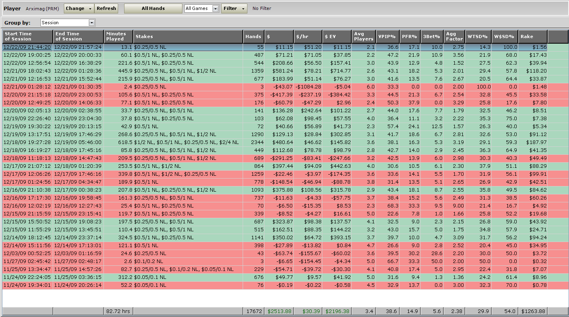Open the Filter dropdown menu
The width and height of the screenshot is (569, 317).
coord(234,8)
